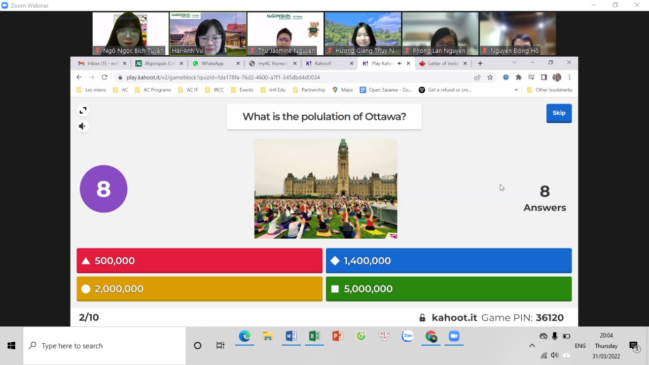Click the Skip button

(559, 113)
